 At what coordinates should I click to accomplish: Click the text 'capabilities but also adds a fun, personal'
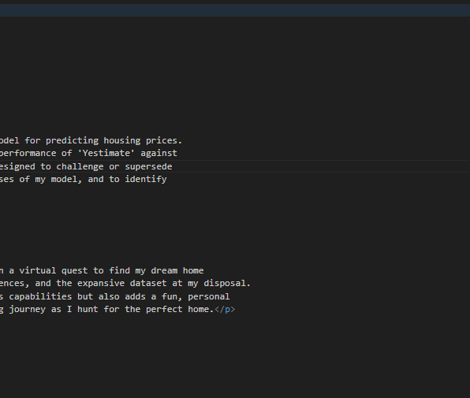(119, 297)
